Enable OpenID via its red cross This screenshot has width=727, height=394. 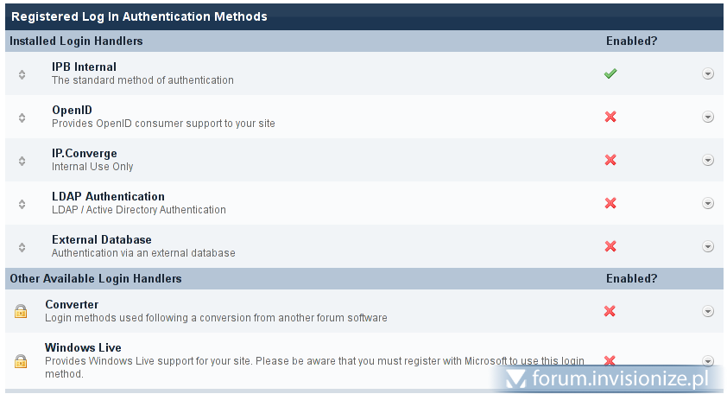click(610, 117)
